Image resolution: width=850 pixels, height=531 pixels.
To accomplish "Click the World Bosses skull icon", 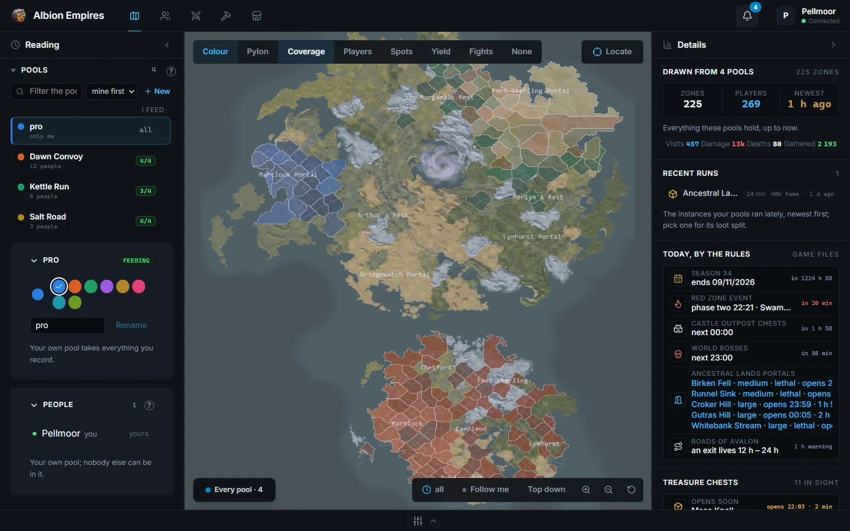I will click(x=678, y=353).
